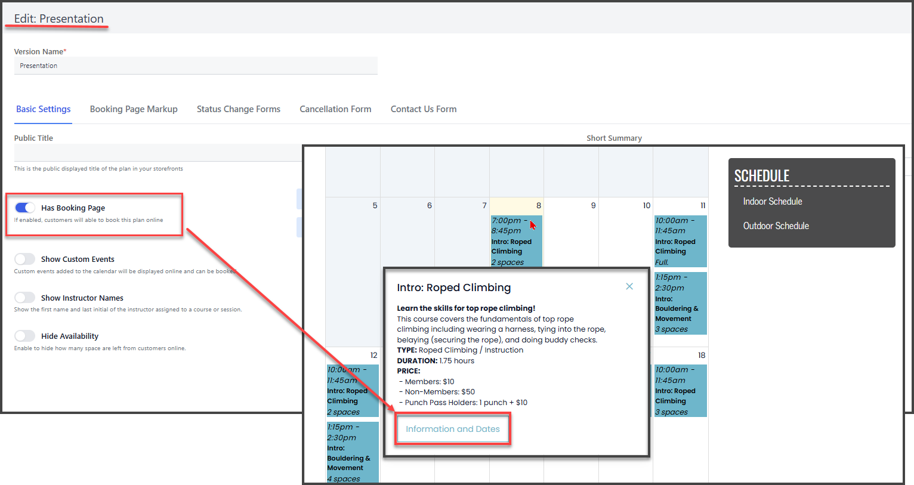Image resolution: width=914 pixels, height=485 pixels.
Task: Select the 1:15pm Bouldering event on the 11th
Action: [x=680, y=303]
